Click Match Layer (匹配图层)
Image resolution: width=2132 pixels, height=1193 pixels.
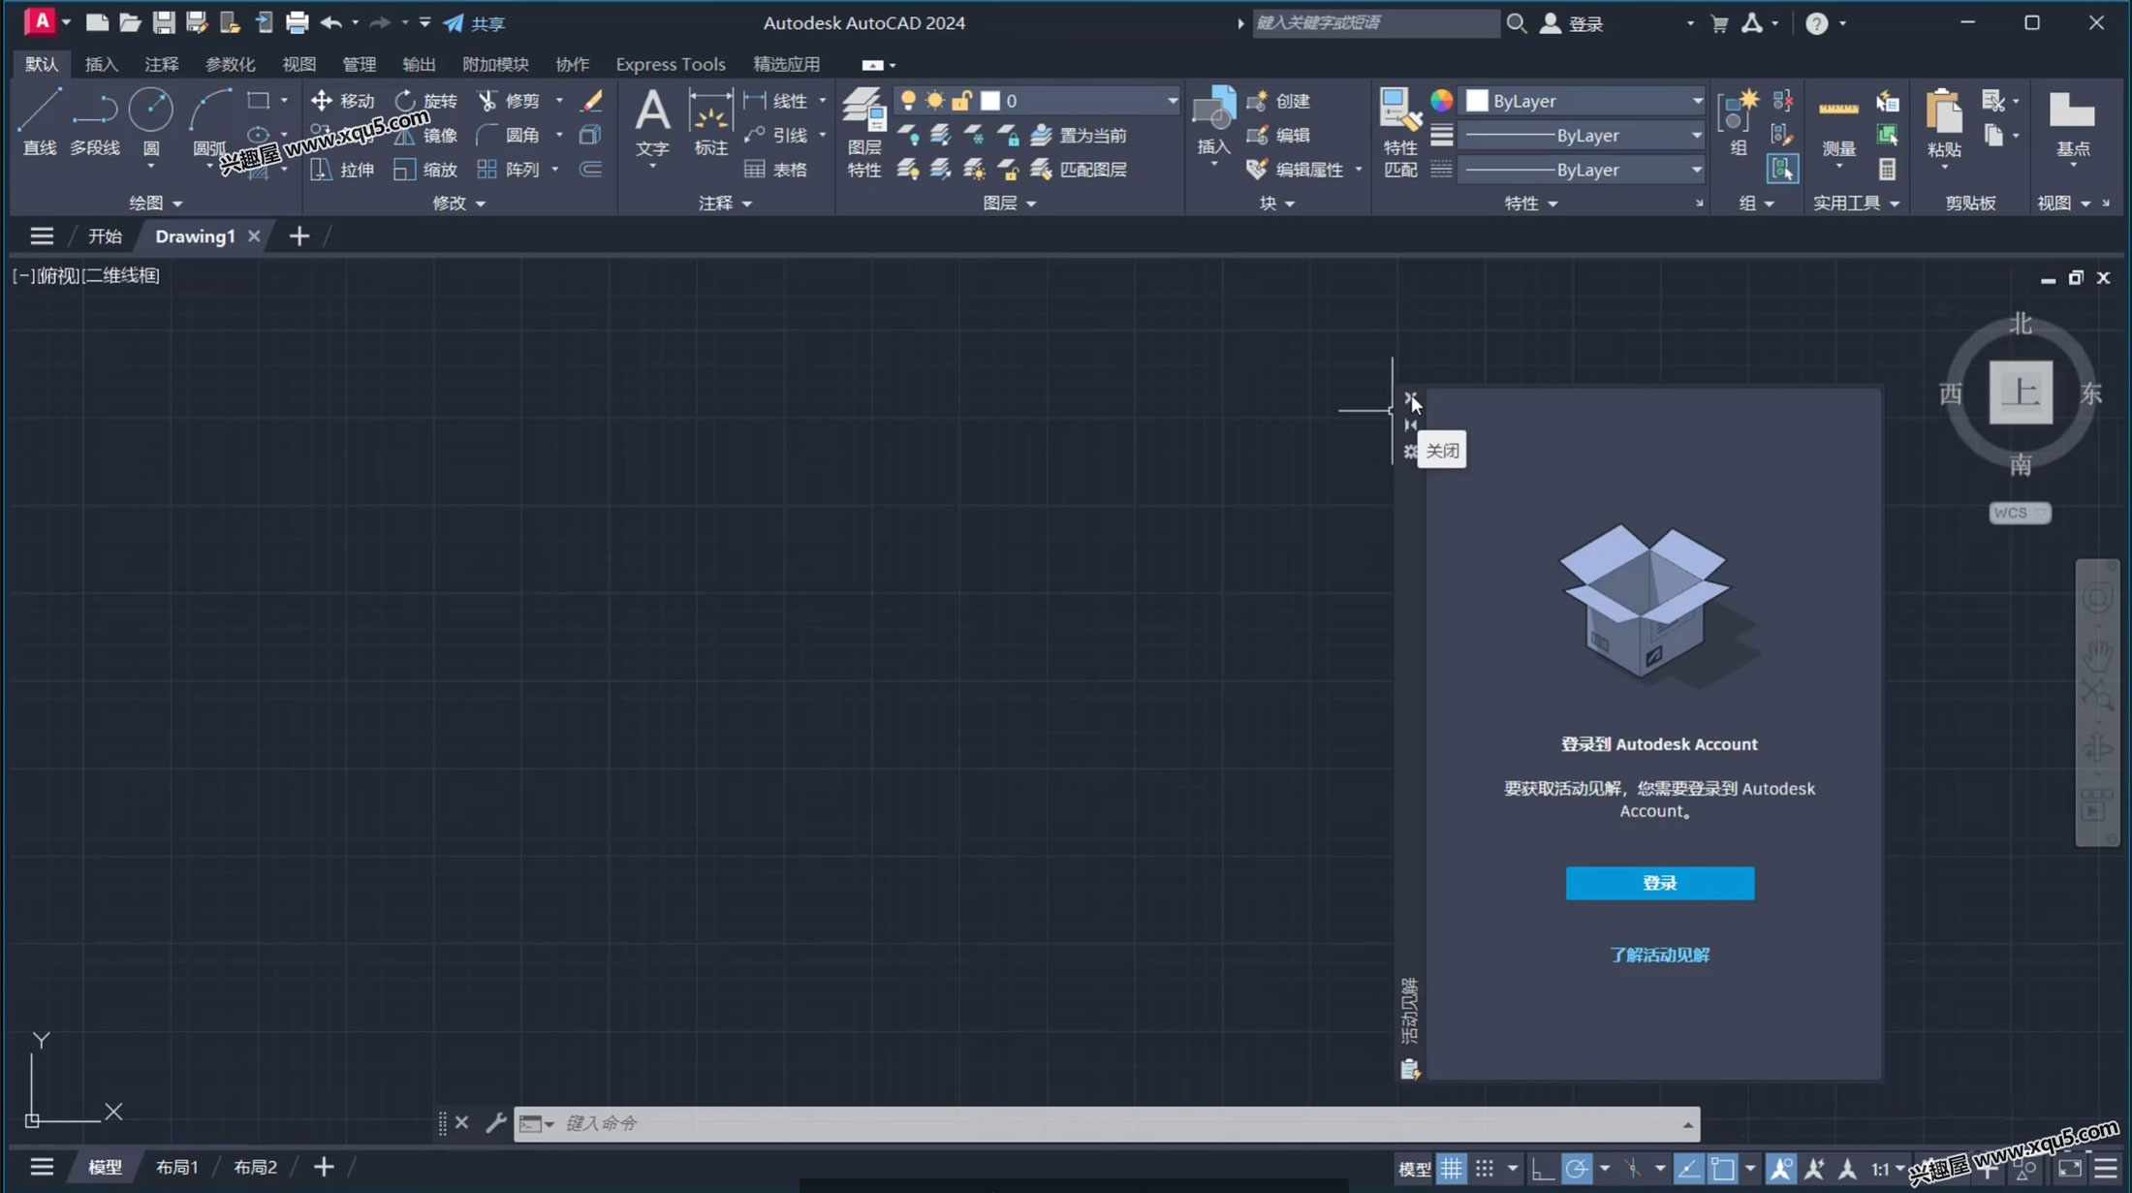coord(1079,170)
